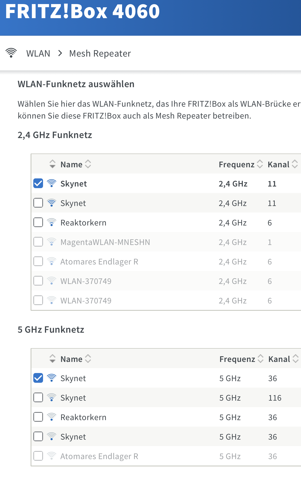
Task: Click the signal icon of the Reaktorkern 5 GHz network
Action: [51, 417]
